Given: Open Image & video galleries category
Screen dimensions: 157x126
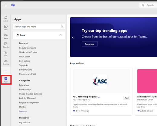Looking at the screenshot, I should point(31,94).
